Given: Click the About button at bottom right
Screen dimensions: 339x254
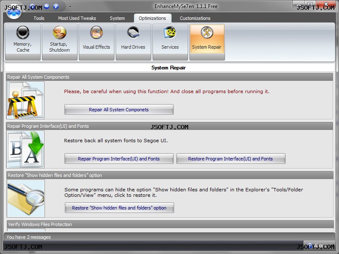Looking at the screenshot, I should pyautogui.click(x=320, y=246).
